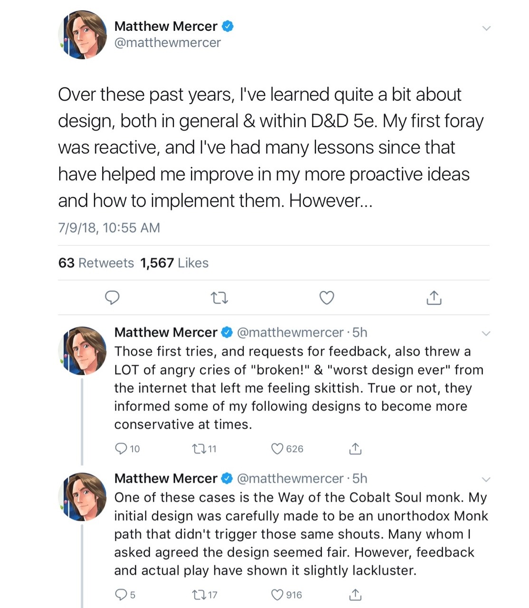Screen dimensions: 529x608
Task: Open the @matthewmercer handle in header
Action: coord(168,43)
